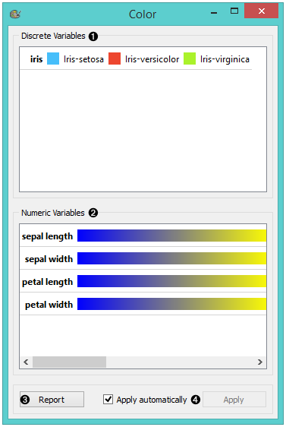Select the sepal length variable label
The width and height of the screenshot is (286, 427).
point(47,236)
